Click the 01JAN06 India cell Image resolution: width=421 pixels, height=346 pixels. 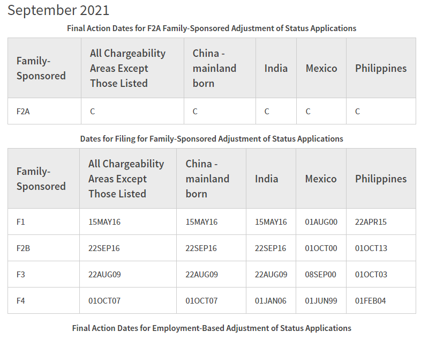[x=270, y=301]
